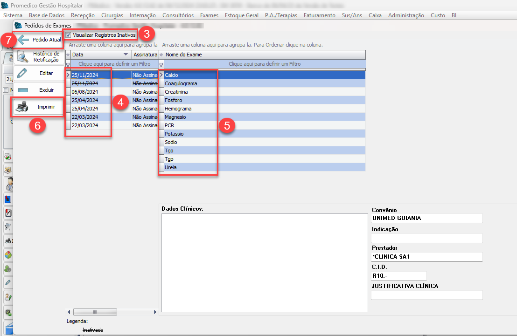Click the Nome do Exame column header

click(x=264, y=55)
